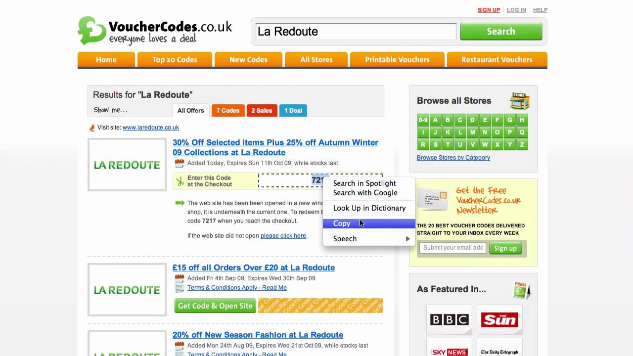Click the Sign up newsletter button

[505, 248]
